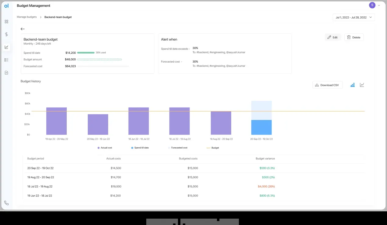Click the Edit button
The height and width of the screenshot is (225, 387).
tap(332, 37)
